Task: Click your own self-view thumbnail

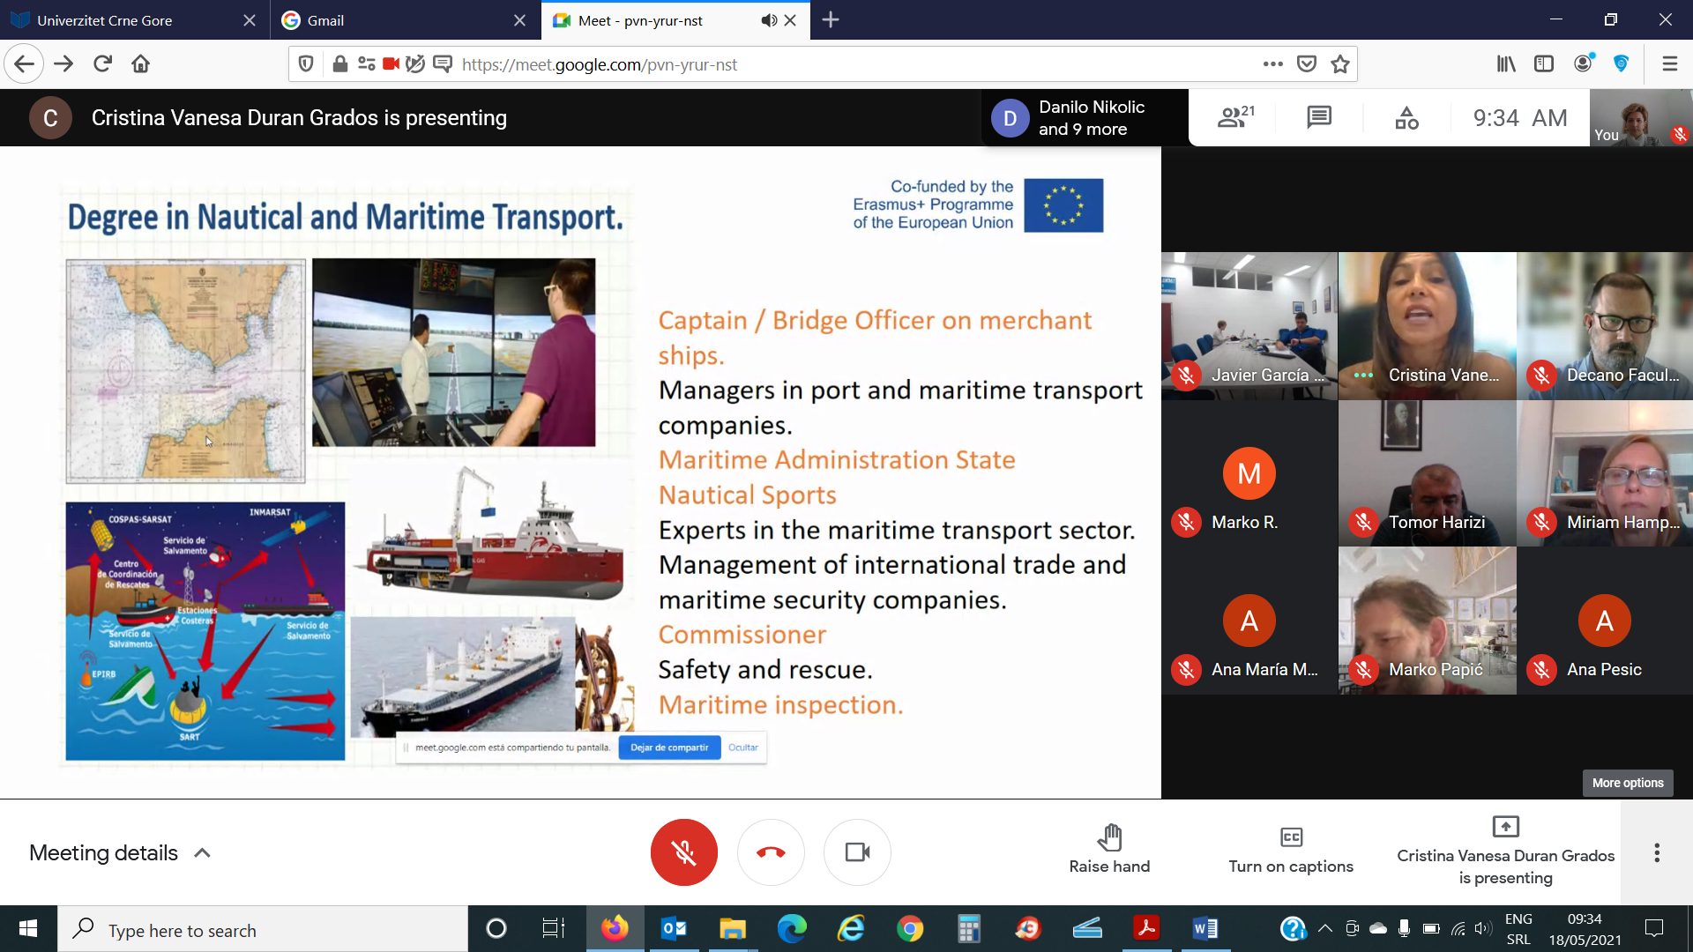Action: click(x=1641, y=117)
